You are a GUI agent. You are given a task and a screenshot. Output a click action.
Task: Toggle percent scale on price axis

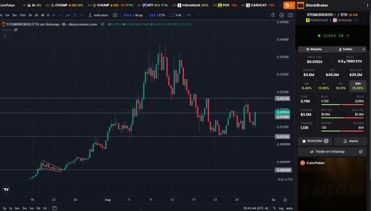(x=274, y=208)
